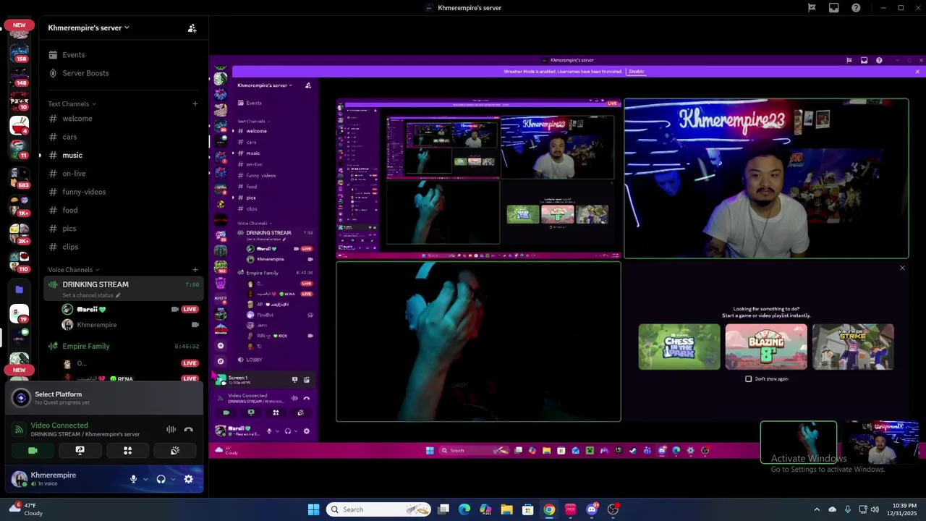
Task: Open the create invite icon beside server name
Action: tap(192, 28)
